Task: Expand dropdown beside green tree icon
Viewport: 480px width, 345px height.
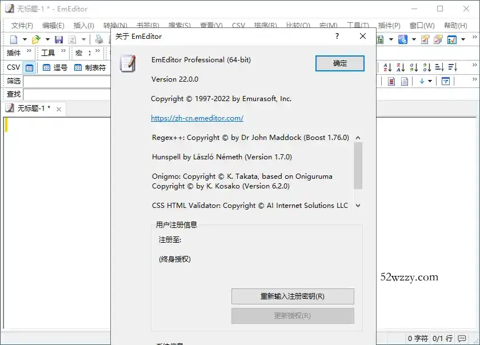Action: [391, 39]
